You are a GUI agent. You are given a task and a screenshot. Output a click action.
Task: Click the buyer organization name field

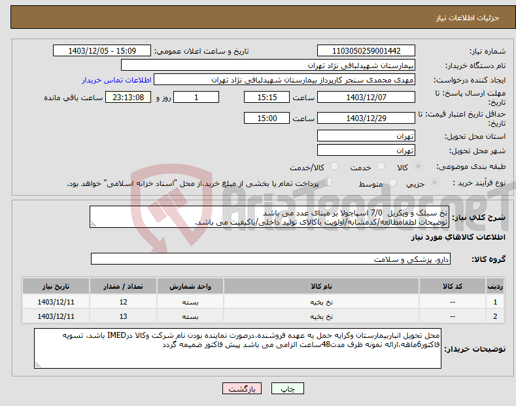[x=268, y=65]
